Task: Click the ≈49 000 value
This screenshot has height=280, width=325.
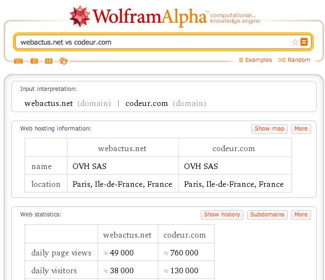Action: pyautogui.click(x=119, y=253)
